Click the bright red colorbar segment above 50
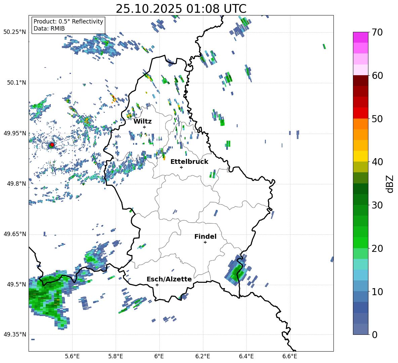 (x=360, y=113)
